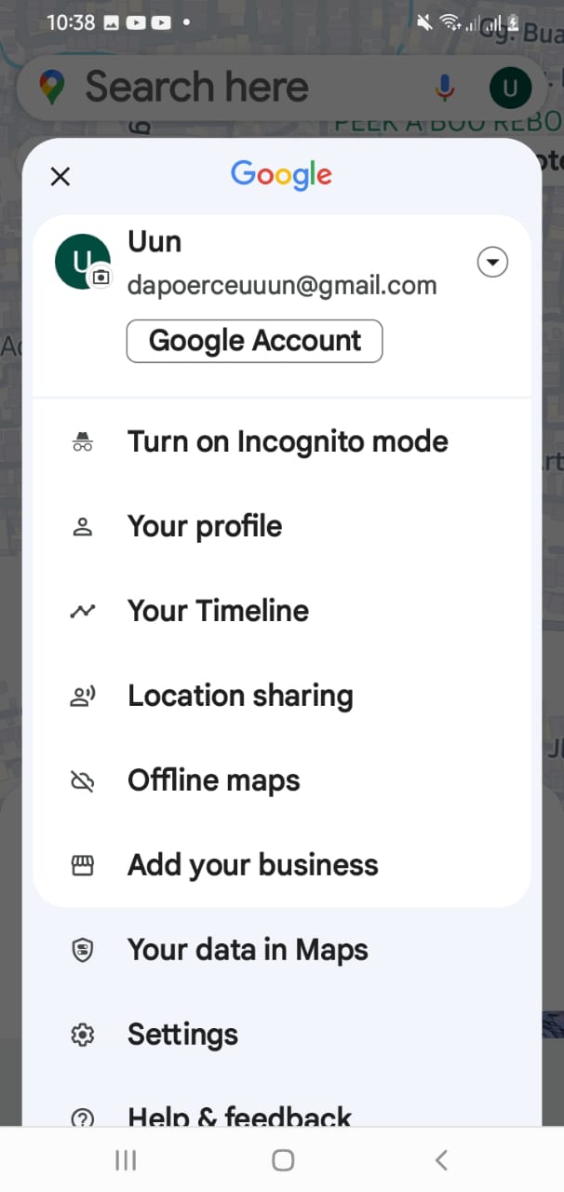This screenshot has height=1192, width=564.
Task: Open Your Timeline menu entry
Action: click(282, 612)
